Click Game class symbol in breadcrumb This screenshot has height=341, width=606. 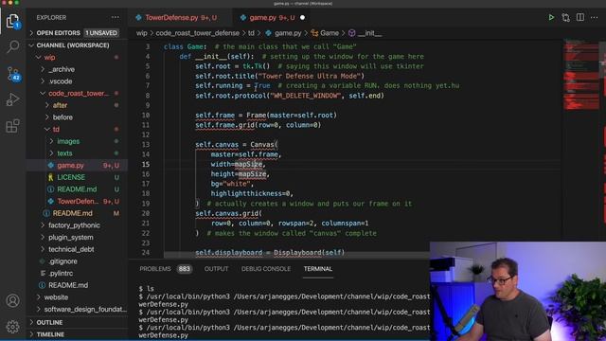click(325, 33)
